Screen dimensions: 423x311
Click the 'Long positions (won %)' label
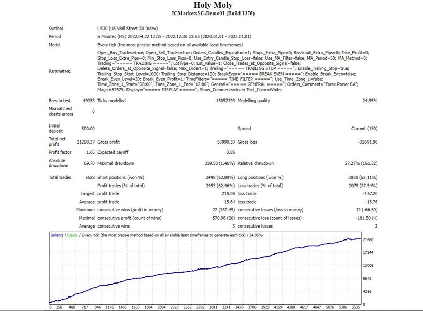260,177
